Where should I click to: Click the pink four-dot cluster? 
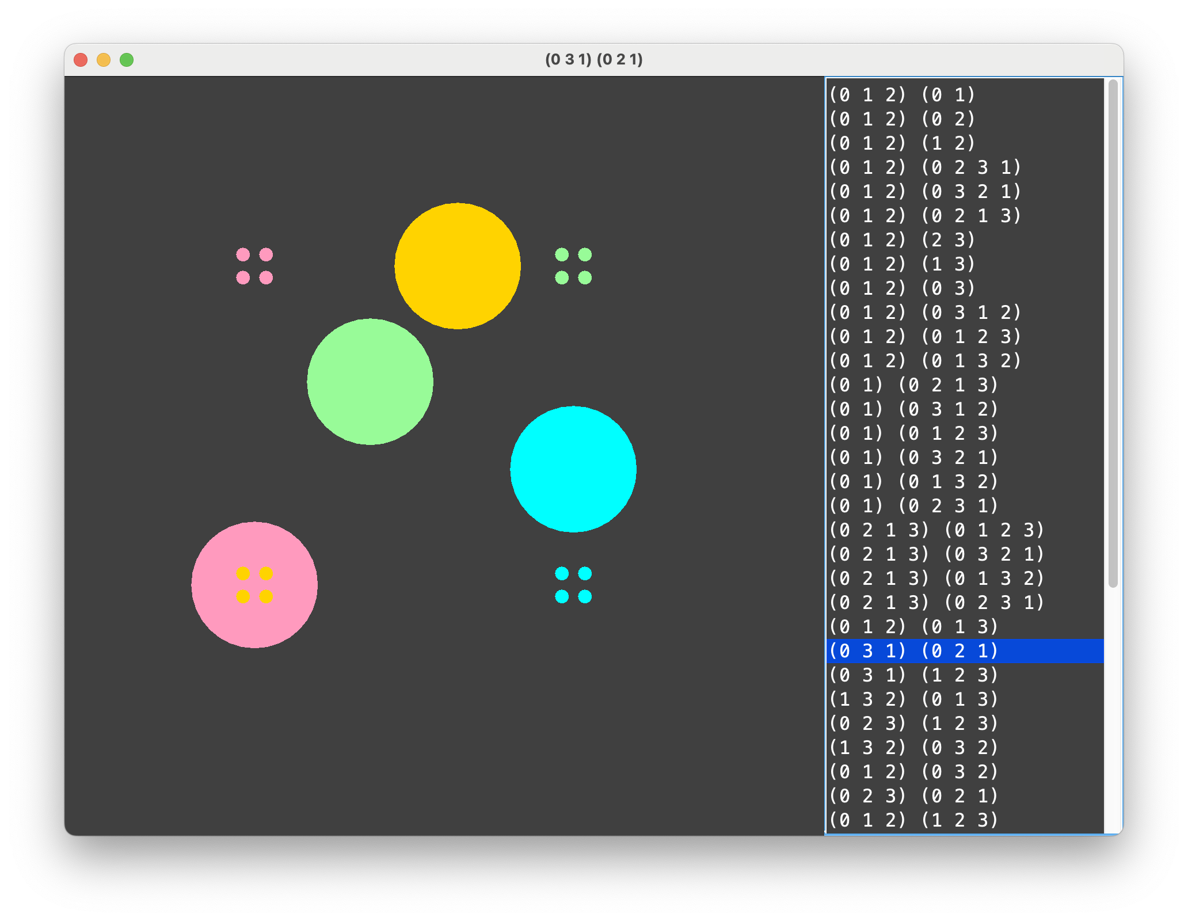pyautogui.click(x=254, y=266)
